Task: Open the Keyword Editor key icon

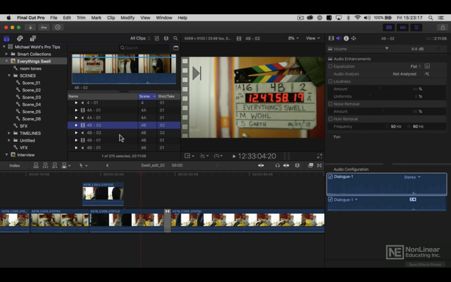Action: tap(44, 27)
